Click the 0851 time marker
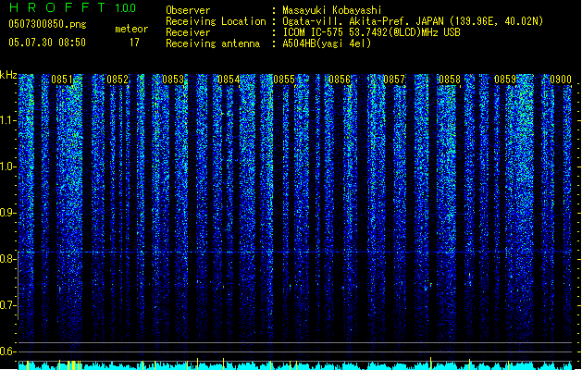 tap(62, 80)
